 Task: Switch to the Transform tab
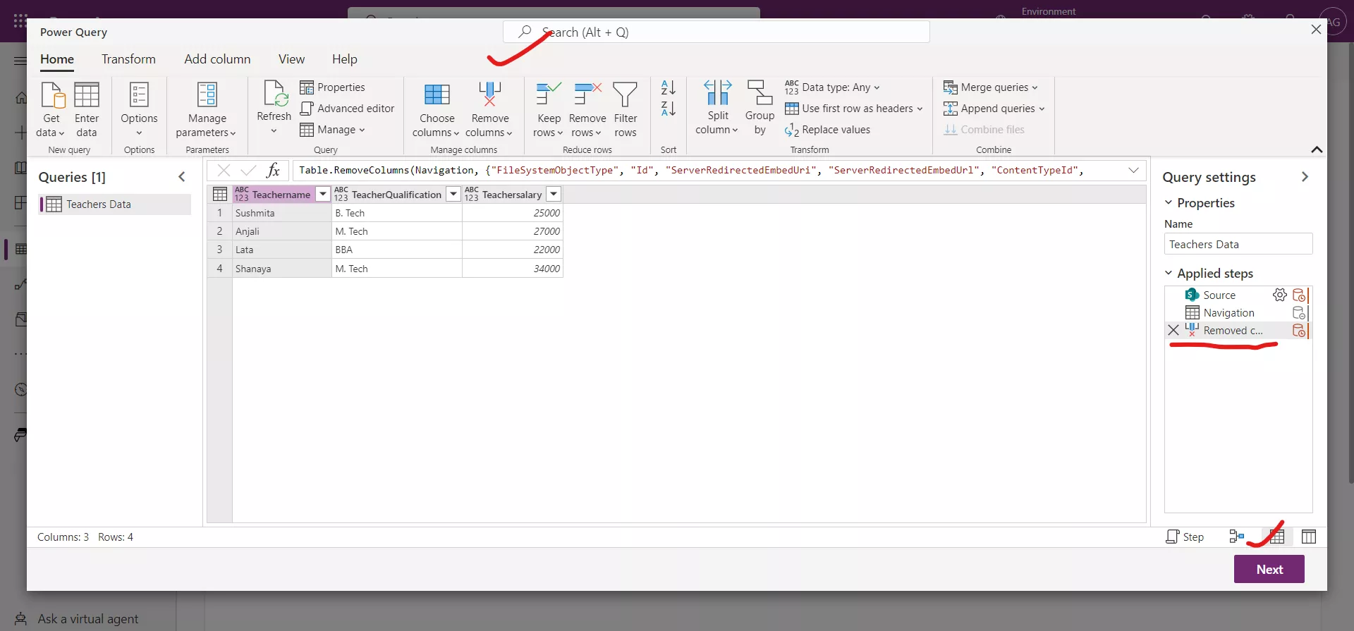click(128, 59)
